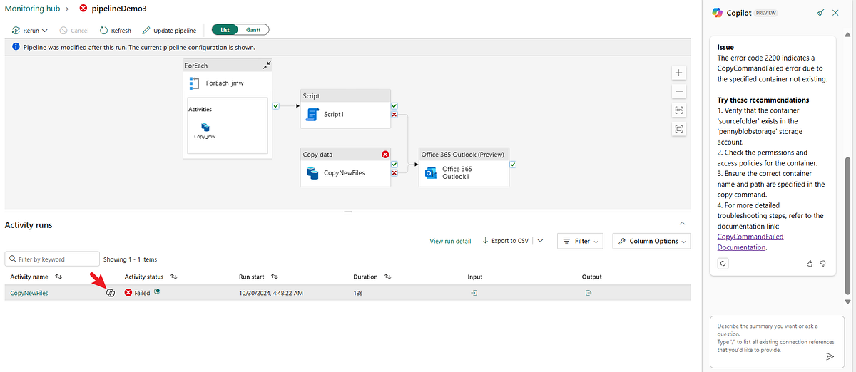Open the Output details icon
This screenshot has width=856, height=372.
coord(588,293)
